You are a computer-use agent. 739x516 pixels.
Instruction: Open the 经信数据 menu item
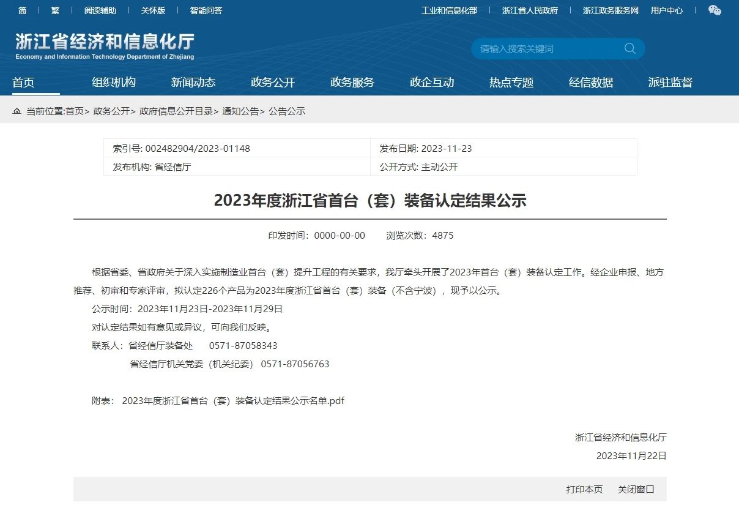coord(591,82)
